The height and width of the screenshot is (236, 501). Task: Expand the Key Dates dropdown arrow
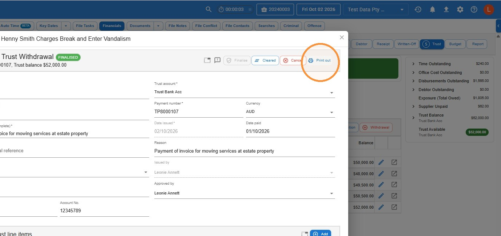pyautogui.click(x=66, y=26)
